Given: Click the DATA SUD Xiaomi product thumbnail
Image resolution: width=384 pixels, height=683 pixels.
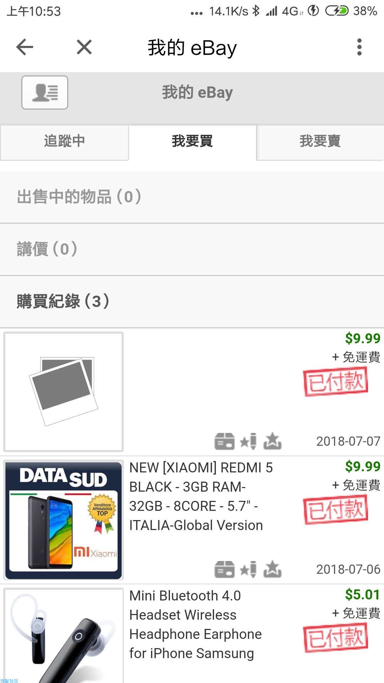Looking at the screenshot, I should 64,520.
